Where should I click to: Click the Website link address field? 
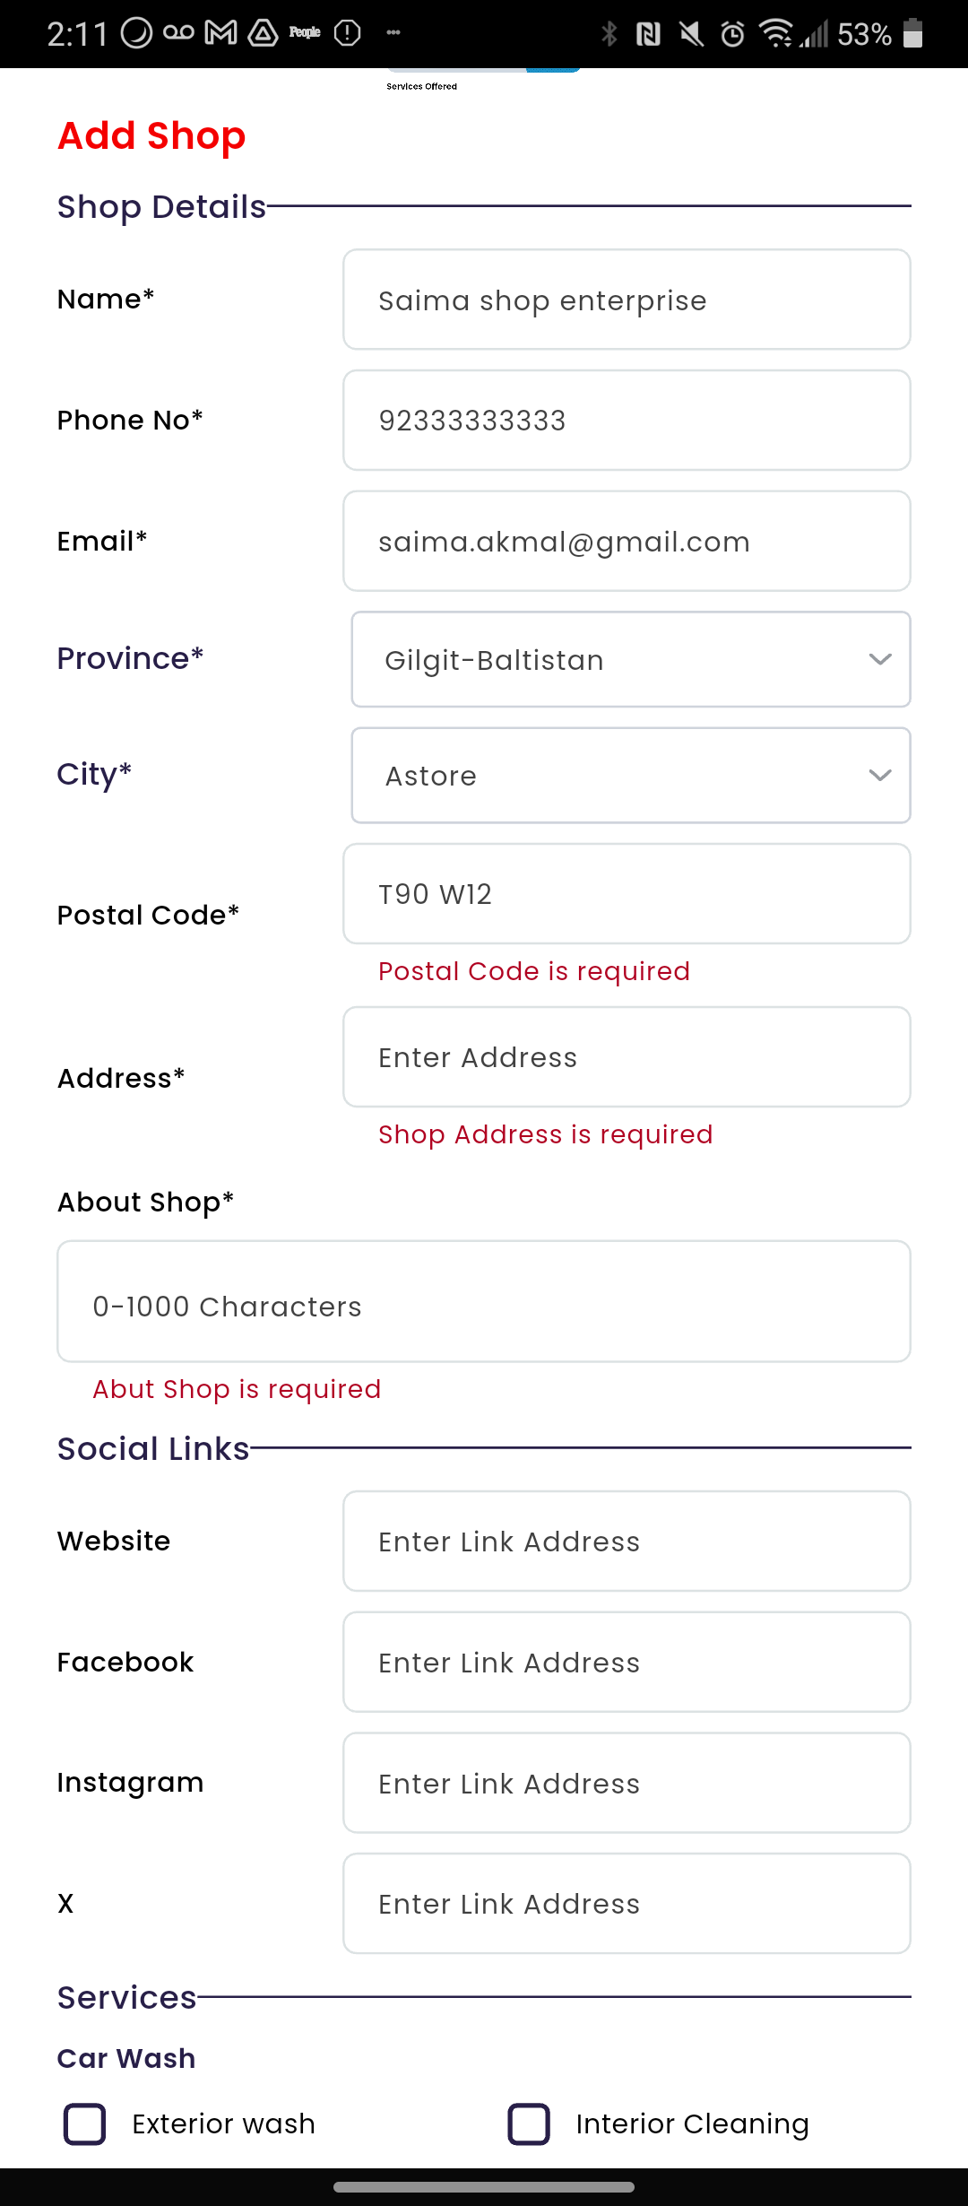(x=627, y=1541)
